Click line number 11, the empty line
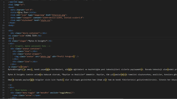 pos(3,28)
